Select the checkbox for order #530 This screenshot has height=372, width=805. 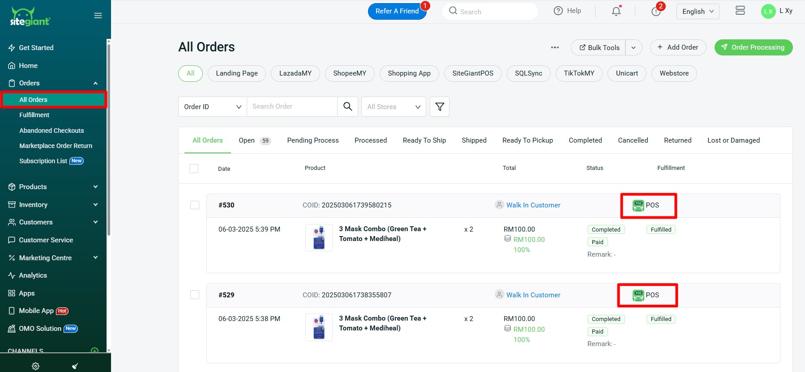click(x=195, y=205)
